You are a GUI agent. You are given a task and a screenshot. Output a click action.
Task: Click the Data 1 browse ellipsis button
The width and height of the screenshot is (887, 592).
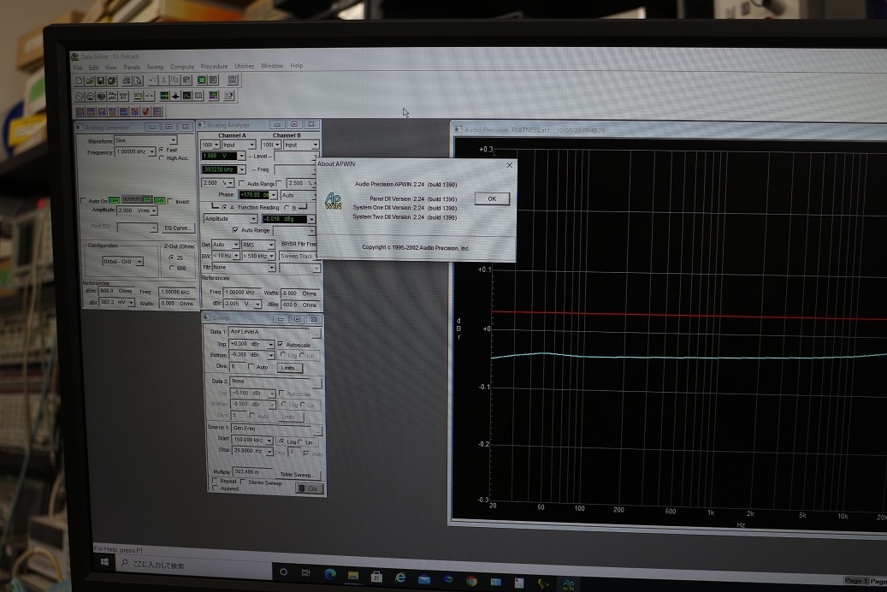point(316,334)
